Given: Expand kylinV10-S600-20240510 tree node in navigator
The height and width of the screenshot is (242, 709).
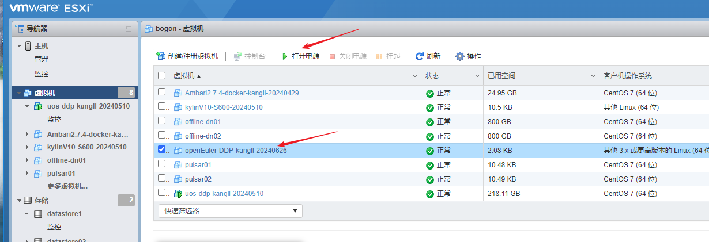Looking at the screenshot, I should point(27,147).
